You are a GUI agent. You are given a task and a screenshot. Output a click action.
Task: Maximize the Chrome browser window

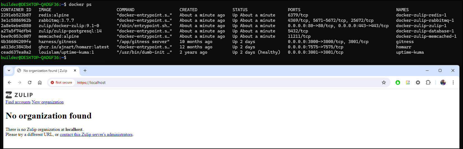point(440,70)
